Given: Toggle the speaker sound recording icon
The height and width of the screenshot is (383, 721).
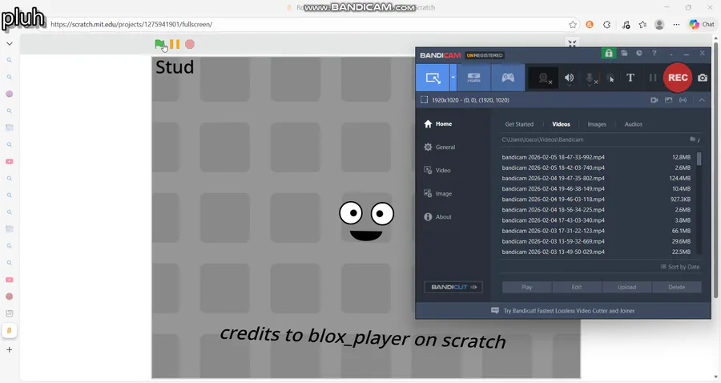Looking at the screenshot, I should coord(569,78).
